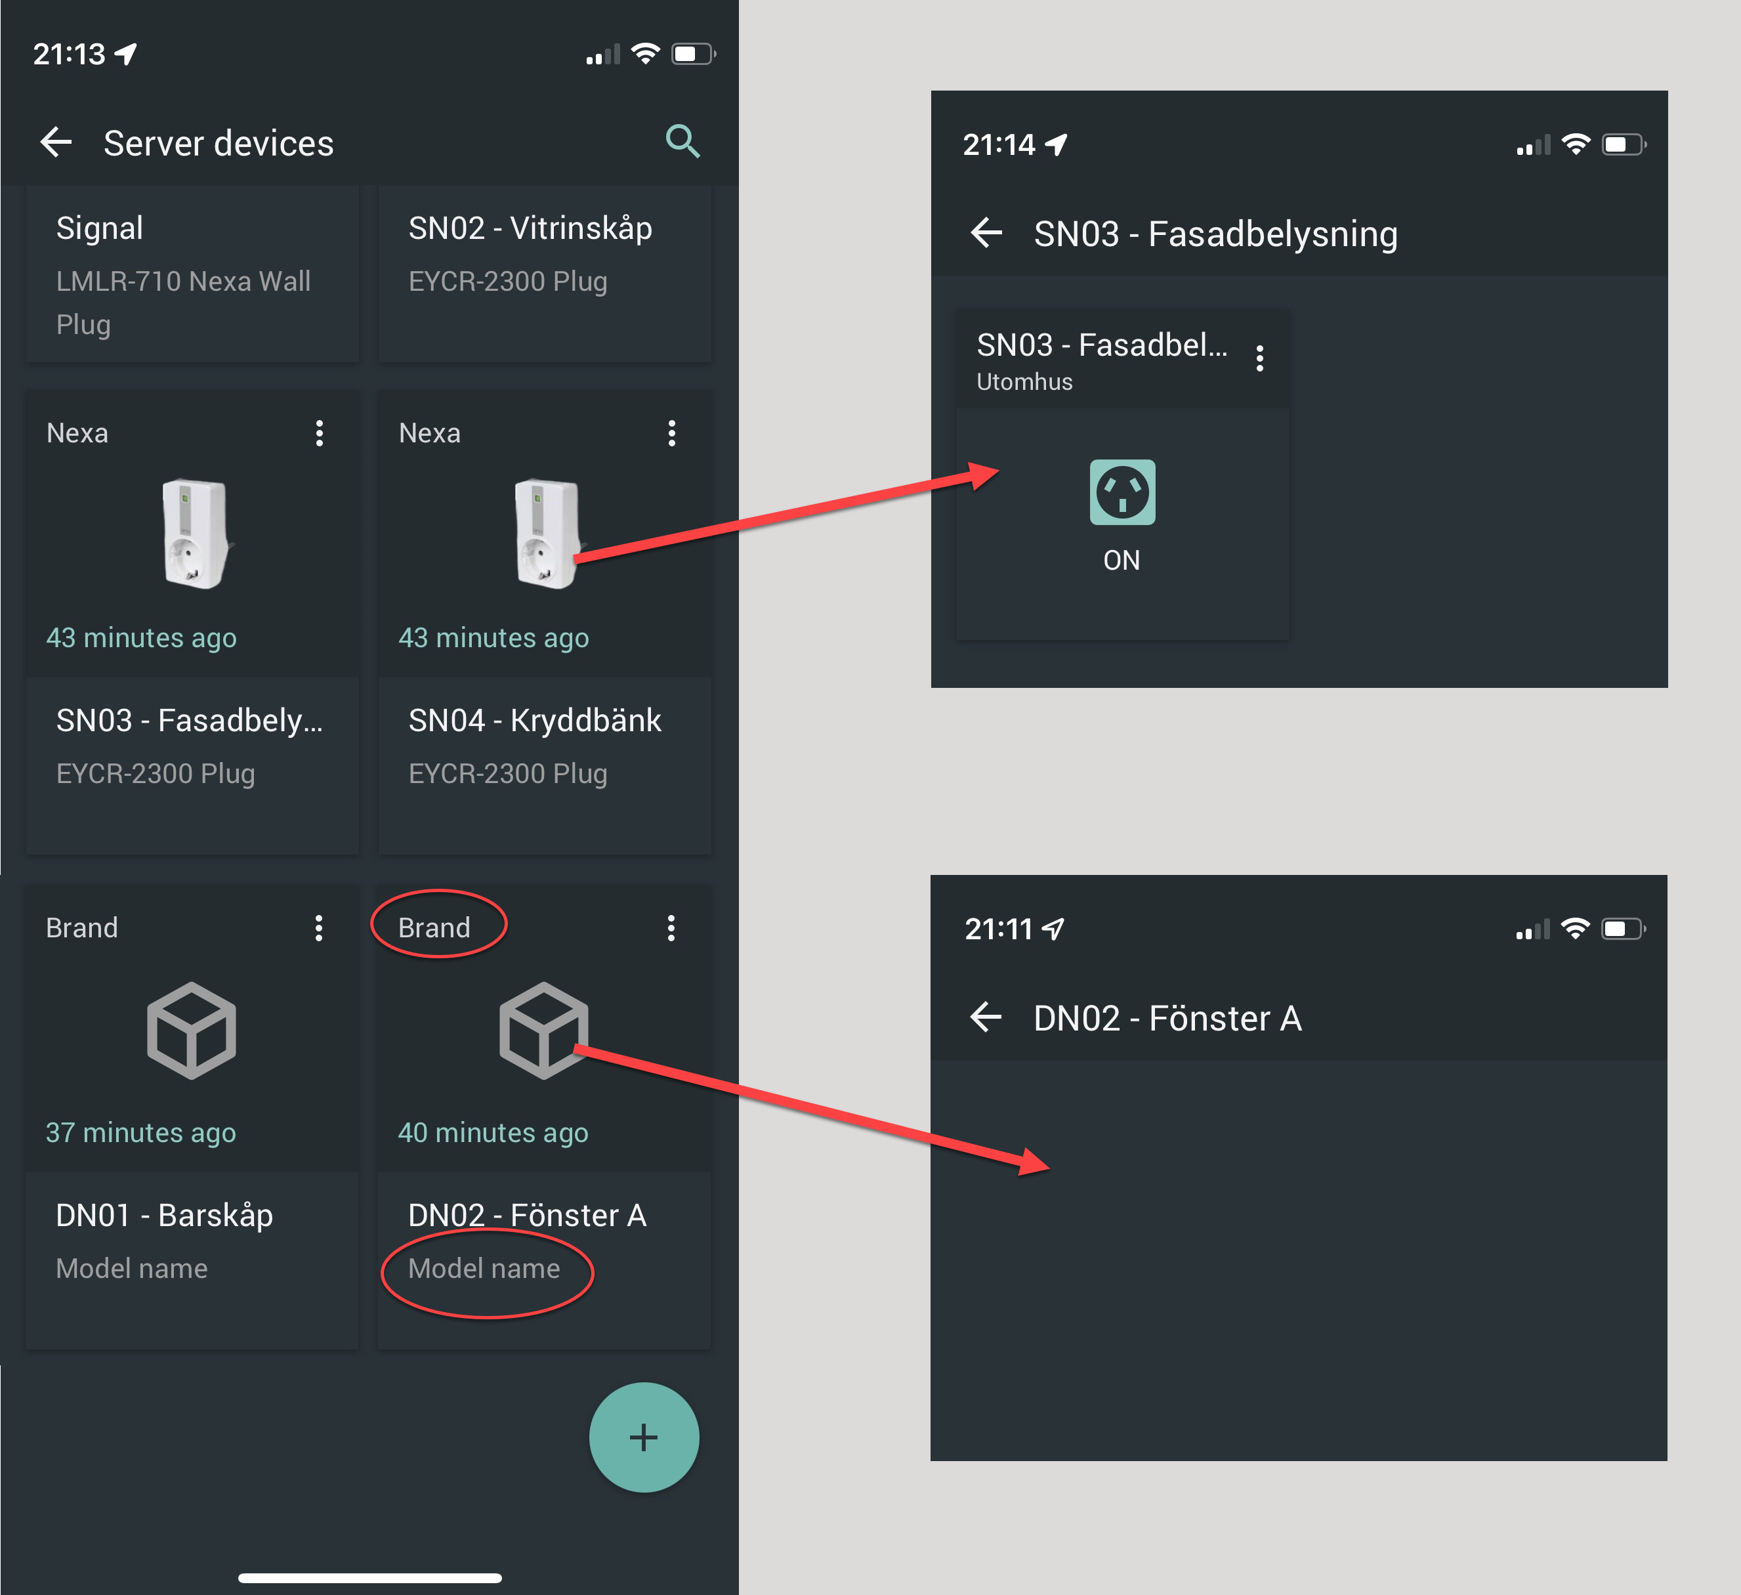
Task: Tap the ON status label
Action: 1121,561
